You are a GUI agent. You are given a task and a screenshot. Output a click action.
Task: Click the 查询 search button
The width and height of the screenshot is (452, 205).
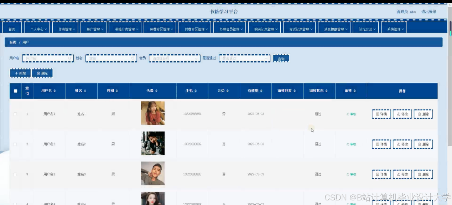281,58
